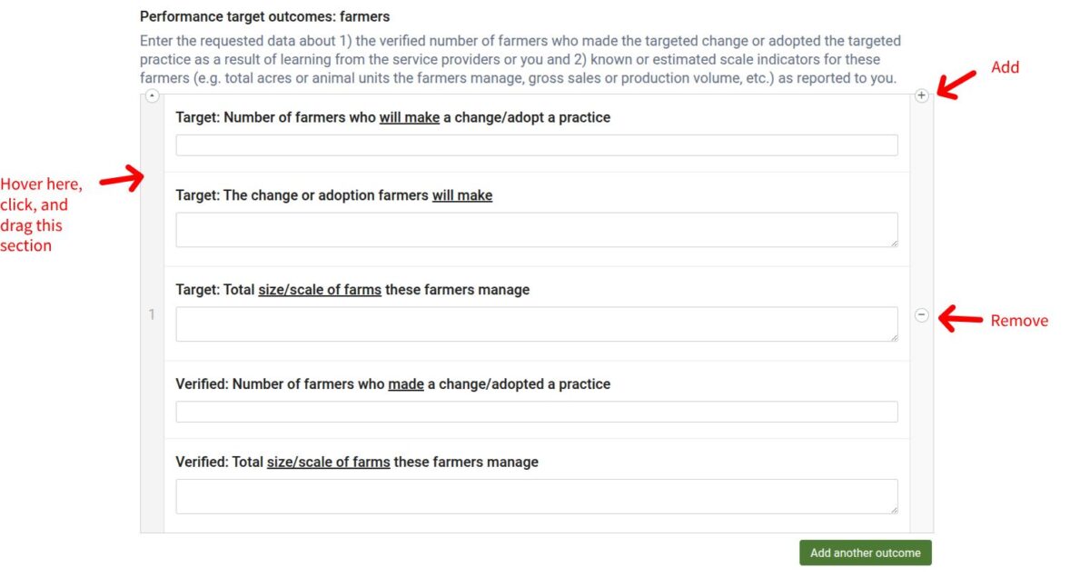1090x577 pixels.
Task: Click the field for farmers who will make a change
Action: click(x=537, y=145)
